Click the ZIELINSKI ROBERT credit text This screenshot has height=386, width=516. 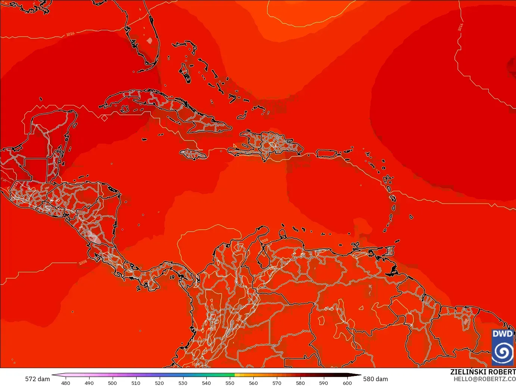click(483, 372)
